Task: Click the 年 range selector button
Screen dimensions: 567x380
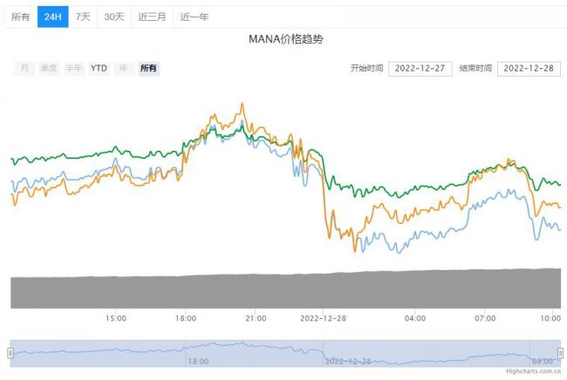Action: 123,68
